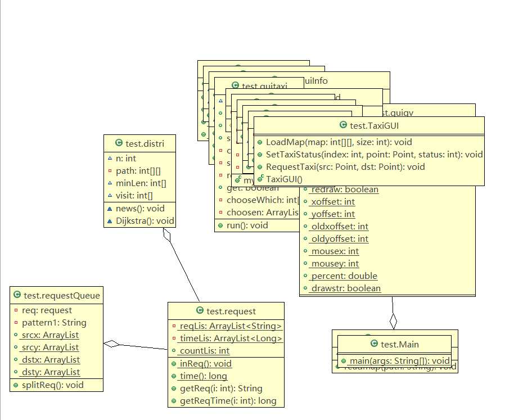532x420 pixels.
Task: Select the partially hidden test.guitaxi title
Action: [x=264, y=86]
